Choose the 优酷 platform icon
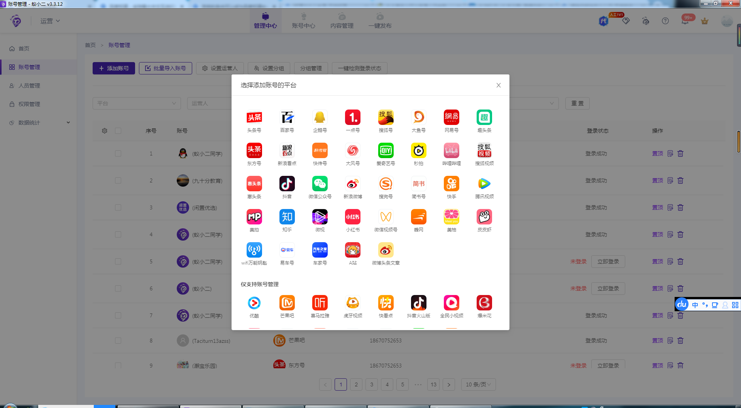The width and height of the screenshot is (741, 408). (254, 303)
